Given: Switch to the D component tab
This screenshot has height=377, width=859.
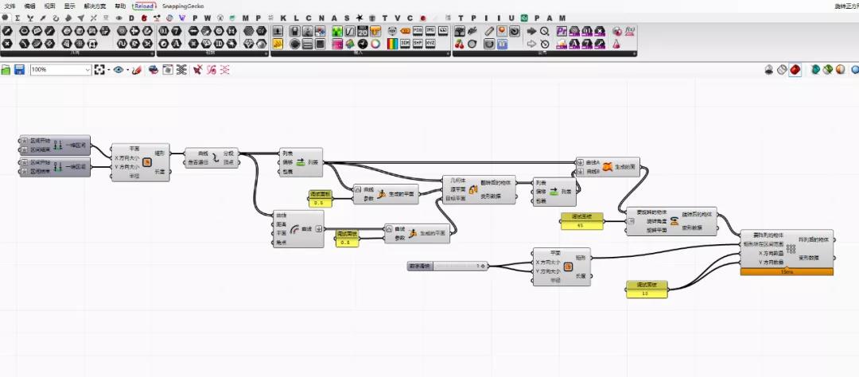Looking at the screenshot, I should 131,17.
